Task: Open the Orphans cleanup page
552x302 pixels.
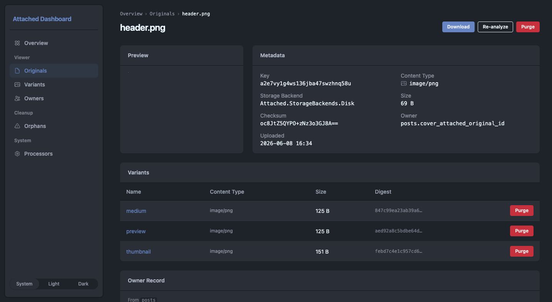Action: tap(54, 126)
